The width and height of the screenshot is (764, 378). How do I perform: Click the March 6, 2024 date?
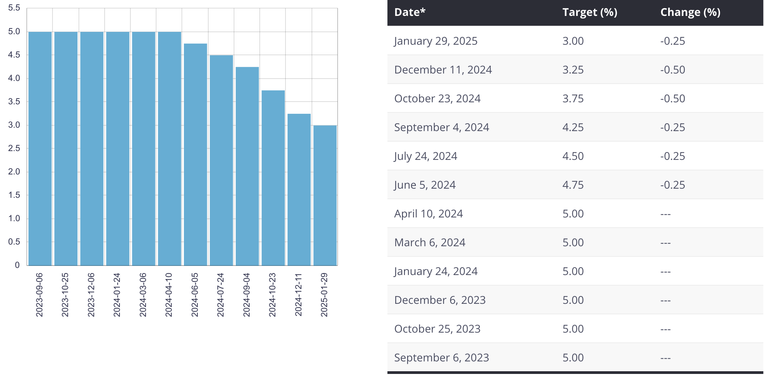tap(430, 243)
